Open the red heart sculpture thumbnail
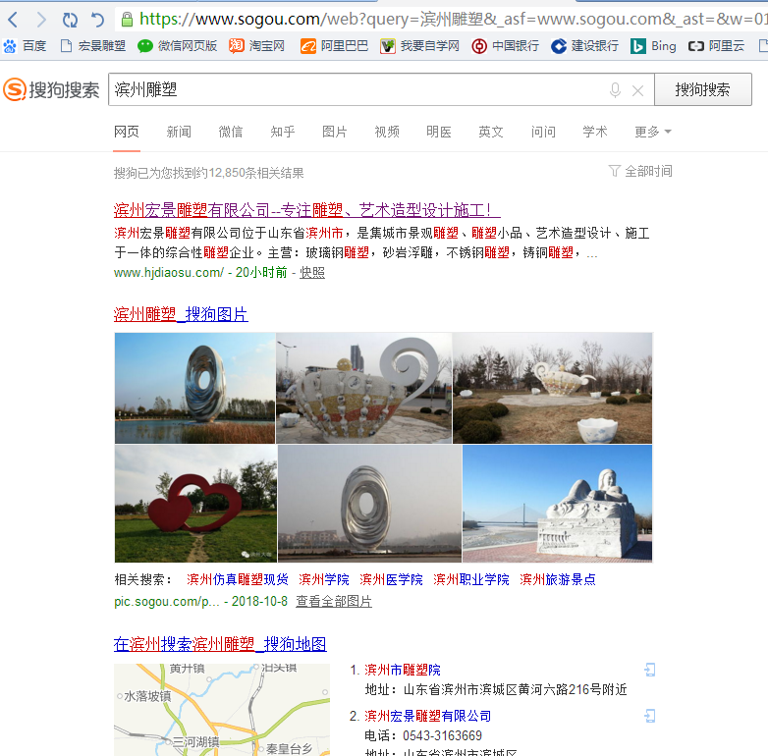 tap(194, 503)
